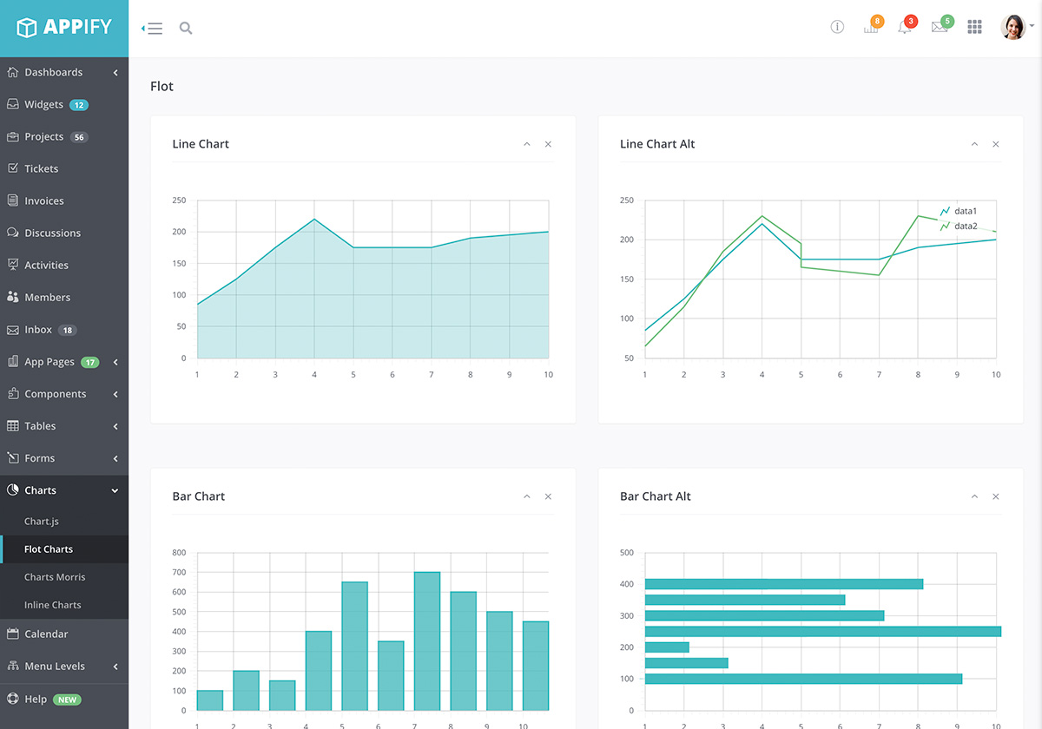The width and height of the screenshot is (1042, 729).
Task: Click the APPIFY logo
Action: [x=64, y=27]
